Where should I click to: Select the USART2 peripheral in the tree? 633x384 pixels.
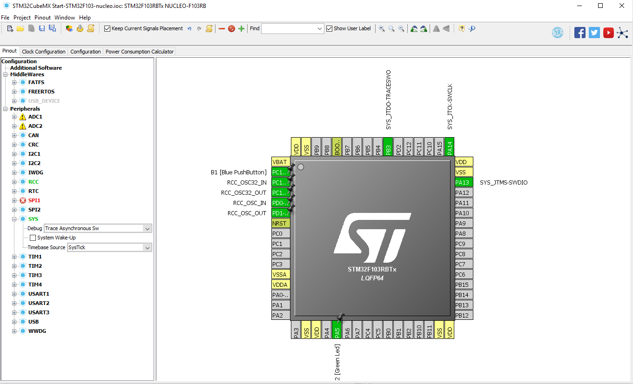point(39,303)
